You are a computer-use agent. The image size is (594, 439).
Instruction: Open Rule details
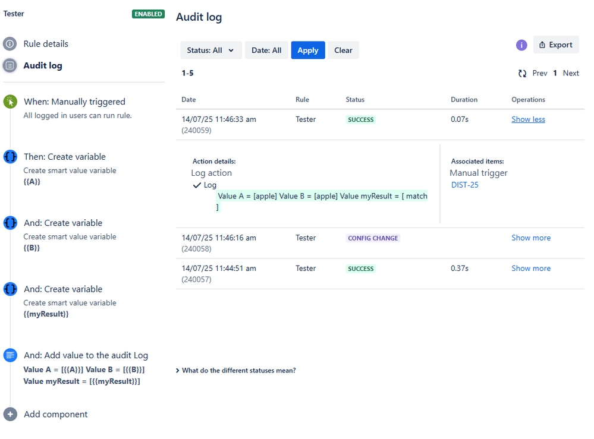coord(46,44)
